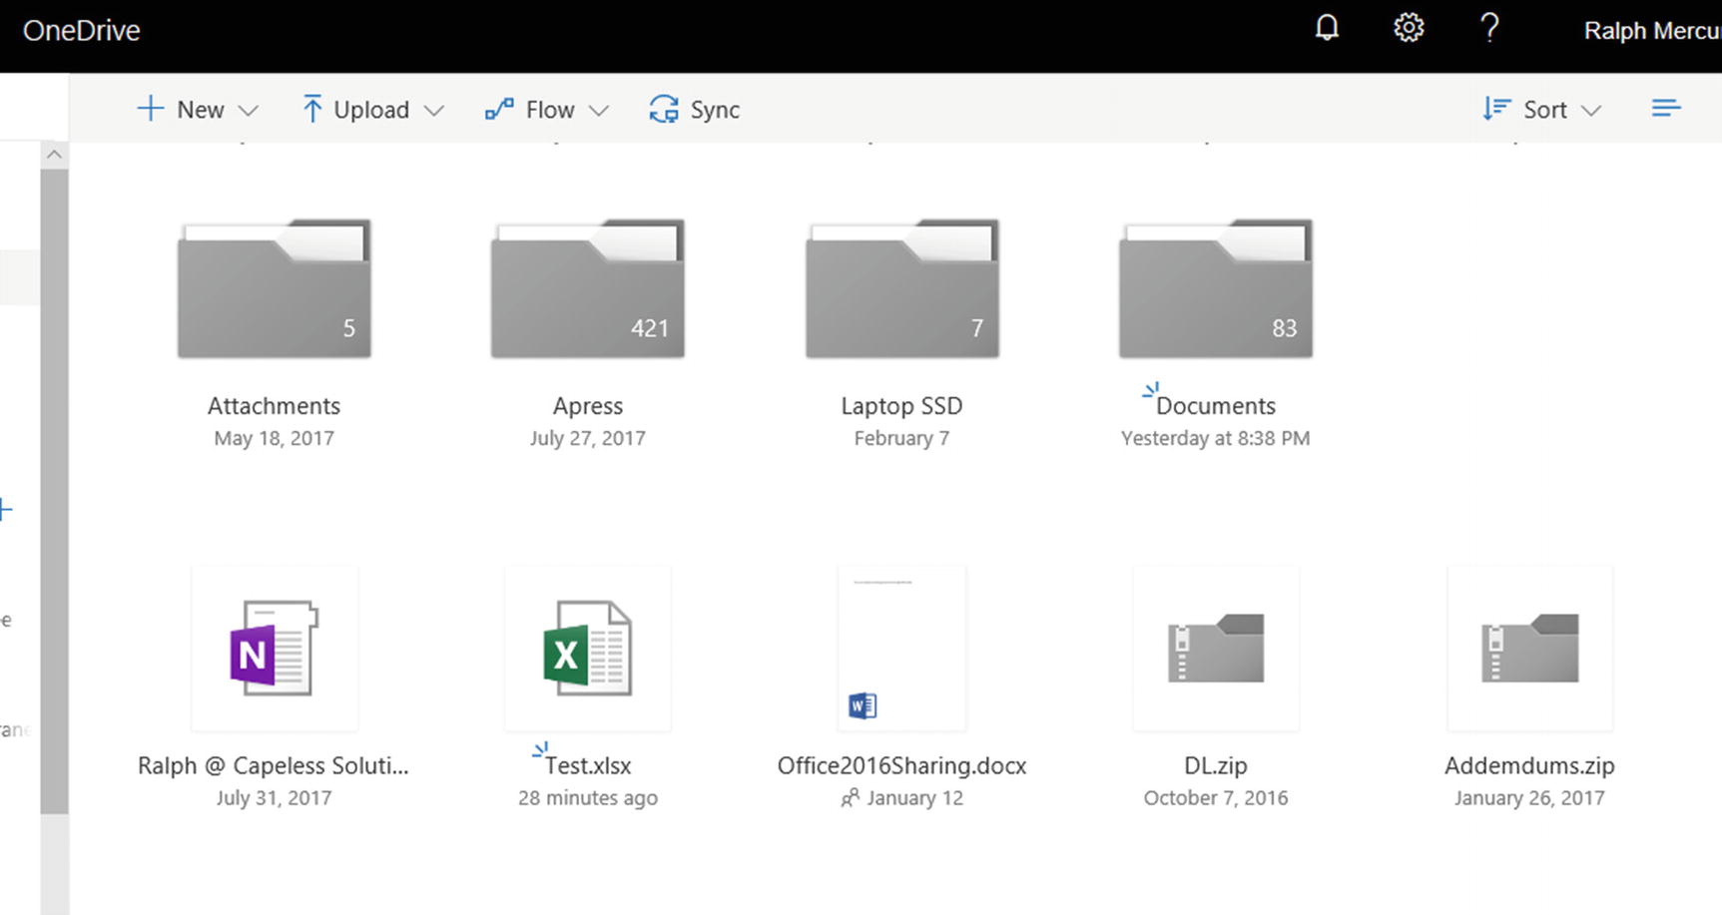Screen dimensions: 1722x915
Task: Click the Laptop SSD folder name
Action: (x=901, y=406)
